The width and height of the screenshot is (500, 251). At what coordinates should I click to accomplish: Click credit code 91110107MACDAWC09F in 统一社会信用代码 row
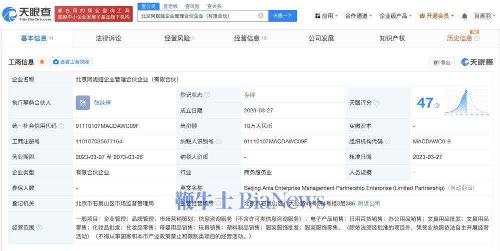[107, 126]
